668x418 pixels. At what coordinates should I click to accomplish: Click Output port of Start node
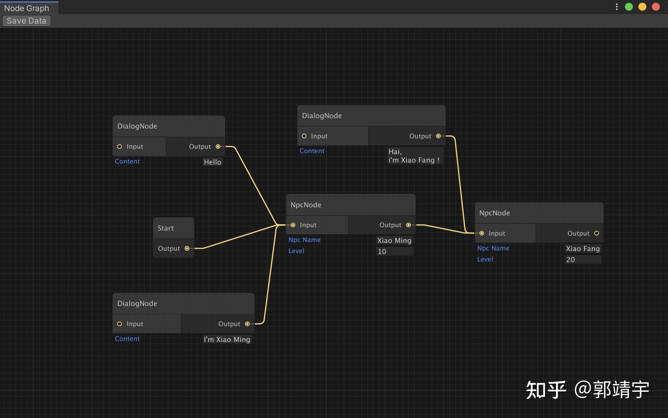point(187,248)
